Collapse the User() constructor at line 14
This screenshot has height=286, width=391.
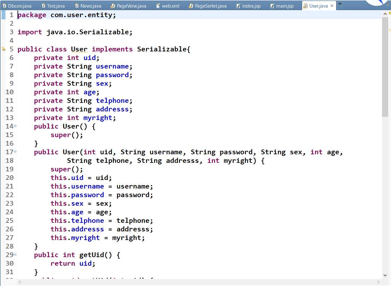click(x=15, y=126)
